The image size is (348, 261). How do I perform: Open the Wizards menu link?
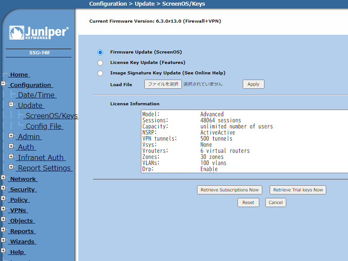click(23, 241)
